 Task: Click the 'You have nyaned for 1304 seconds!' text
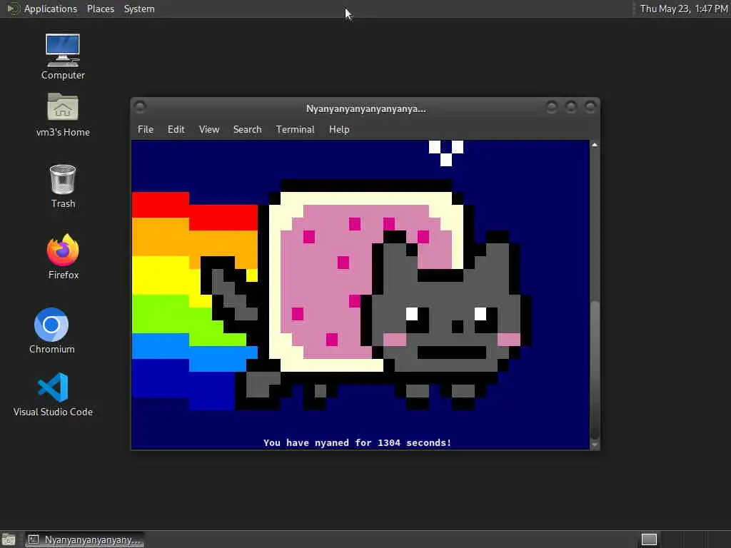(357, 442)
